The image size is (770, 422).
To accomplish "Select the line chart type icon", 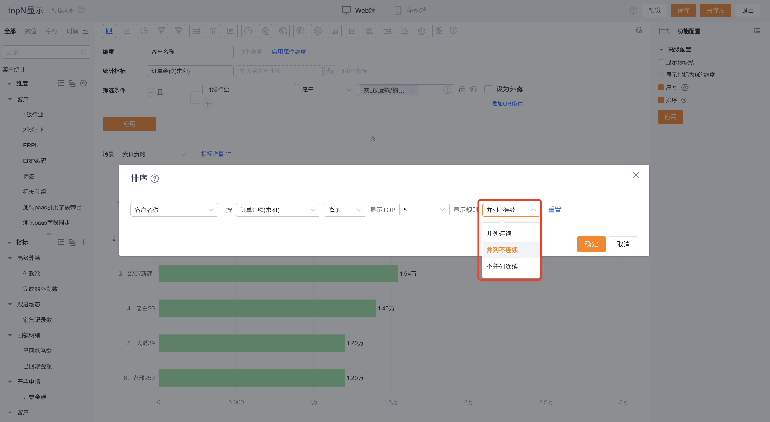I will tap(126, 31).
